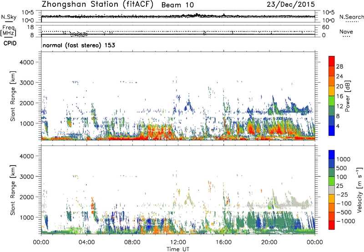The width and height of the screenshot is (364, 252).
Task: Click the "04:00" time tick label
Action: 86,242
